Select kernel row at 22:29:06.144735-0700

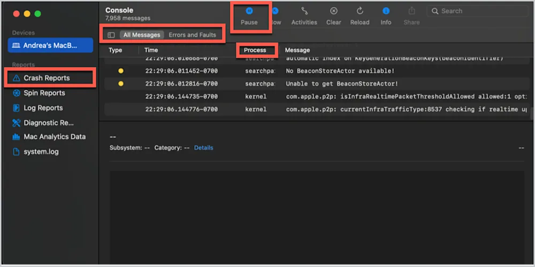(316, 97)
